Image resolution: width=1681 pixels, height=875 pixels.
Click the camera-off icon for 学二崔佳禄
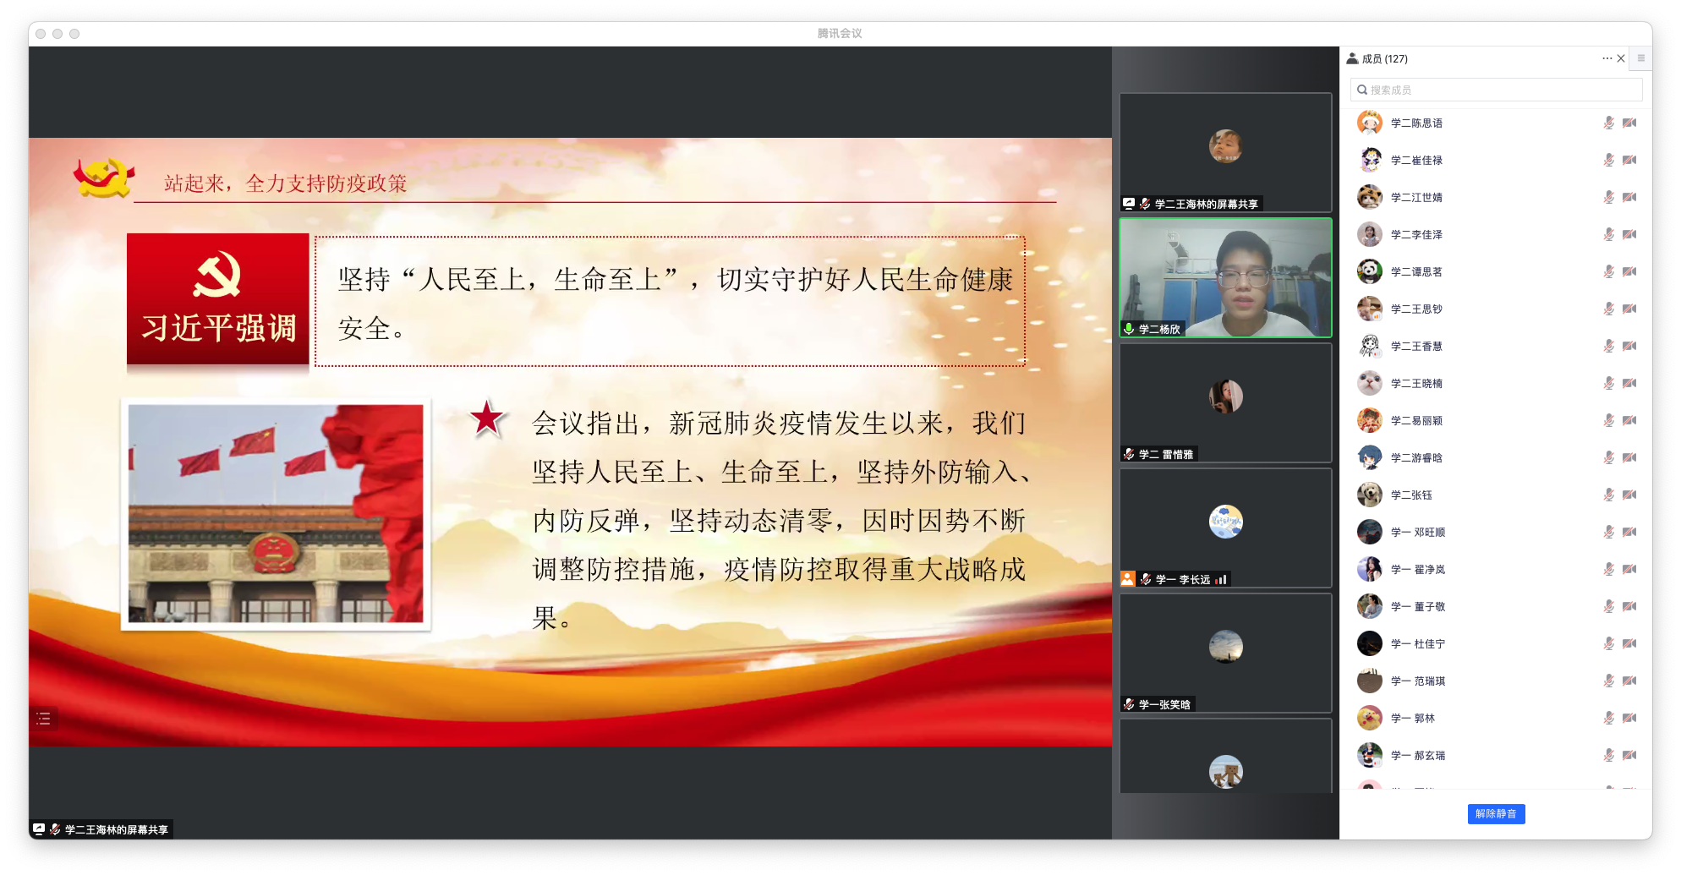1629,161
